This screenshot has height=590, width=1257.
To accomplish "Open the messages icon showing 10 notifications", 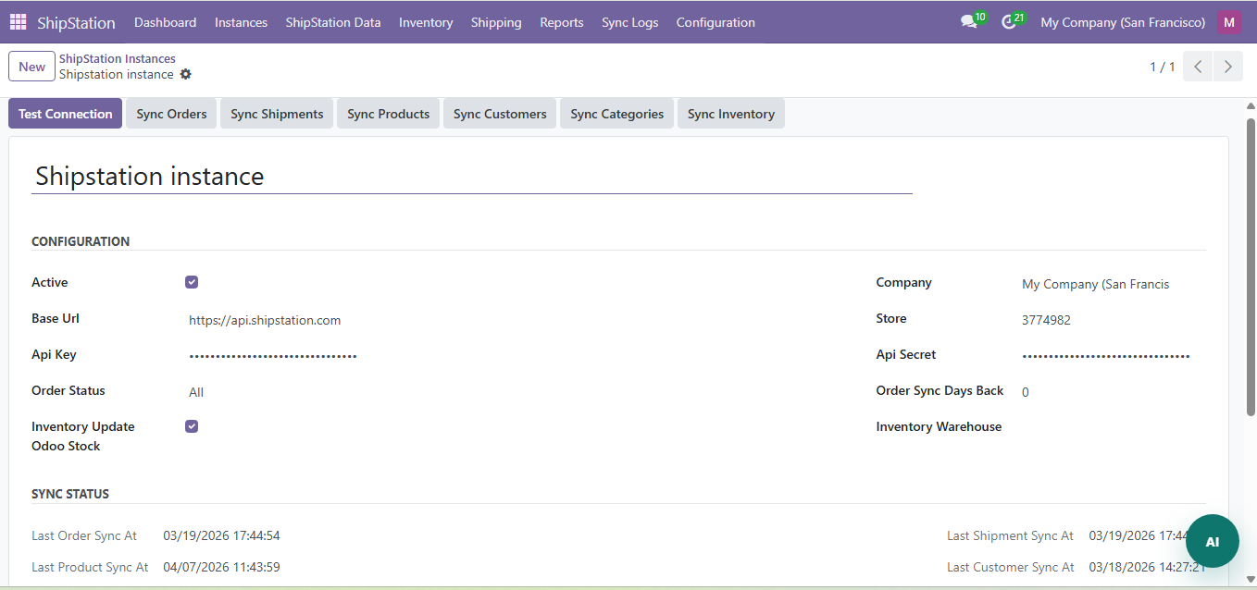I will point(967,21).
